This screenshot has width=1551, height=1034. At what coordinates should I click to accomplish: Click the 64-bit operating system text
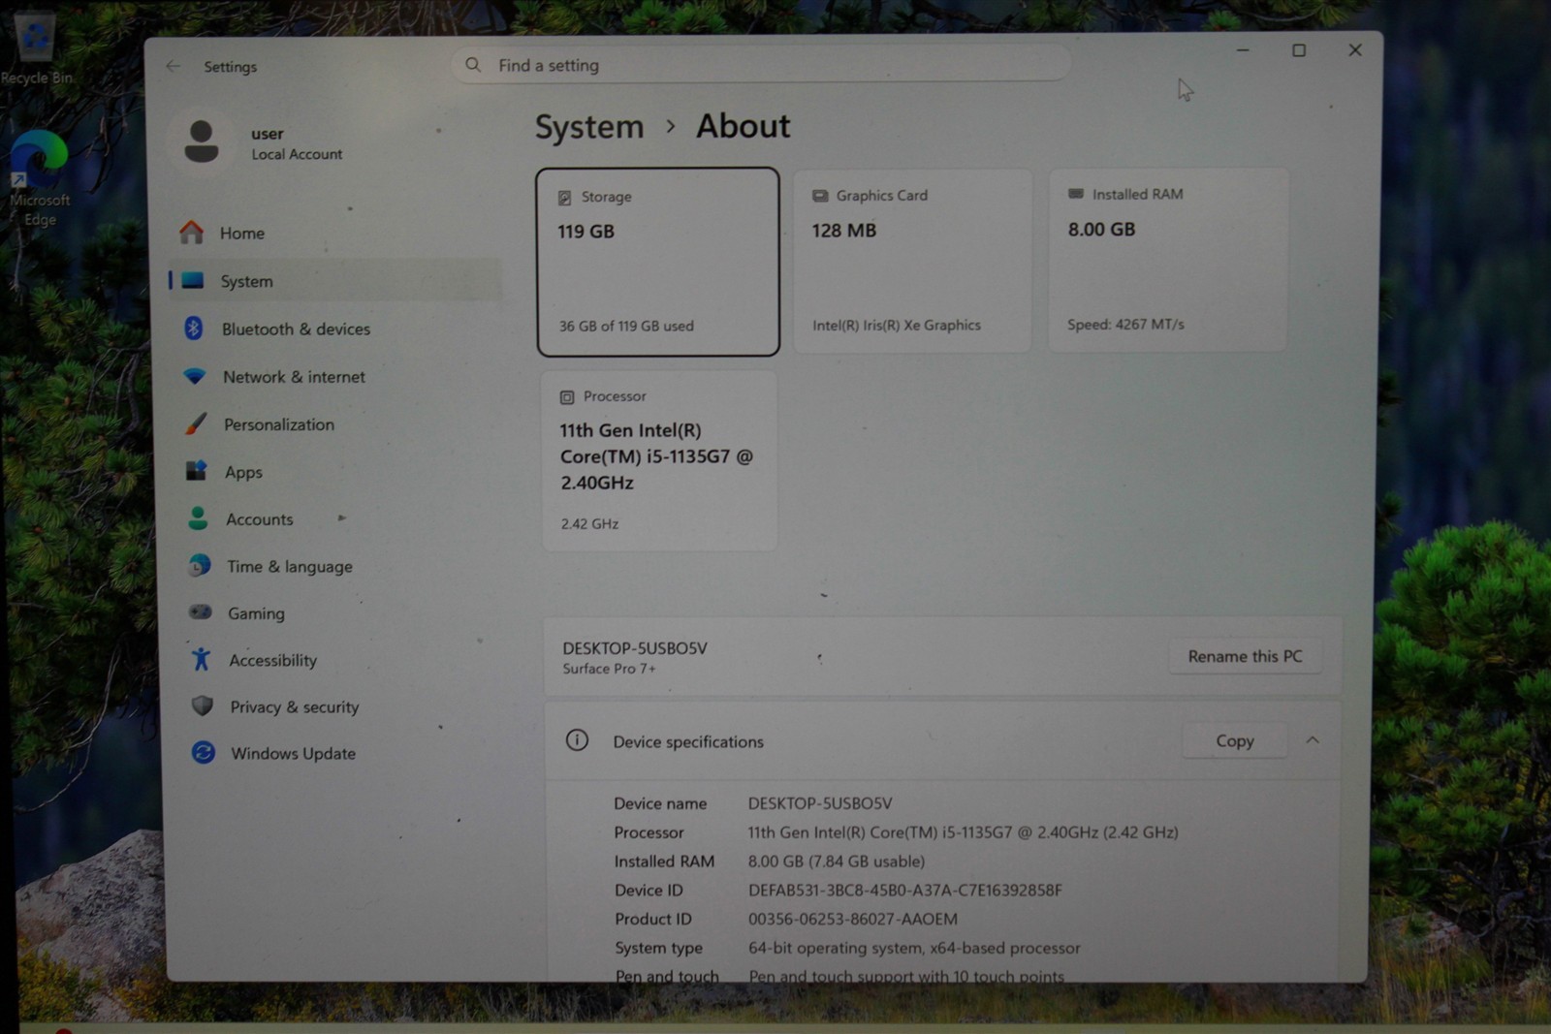coord(914,948)
